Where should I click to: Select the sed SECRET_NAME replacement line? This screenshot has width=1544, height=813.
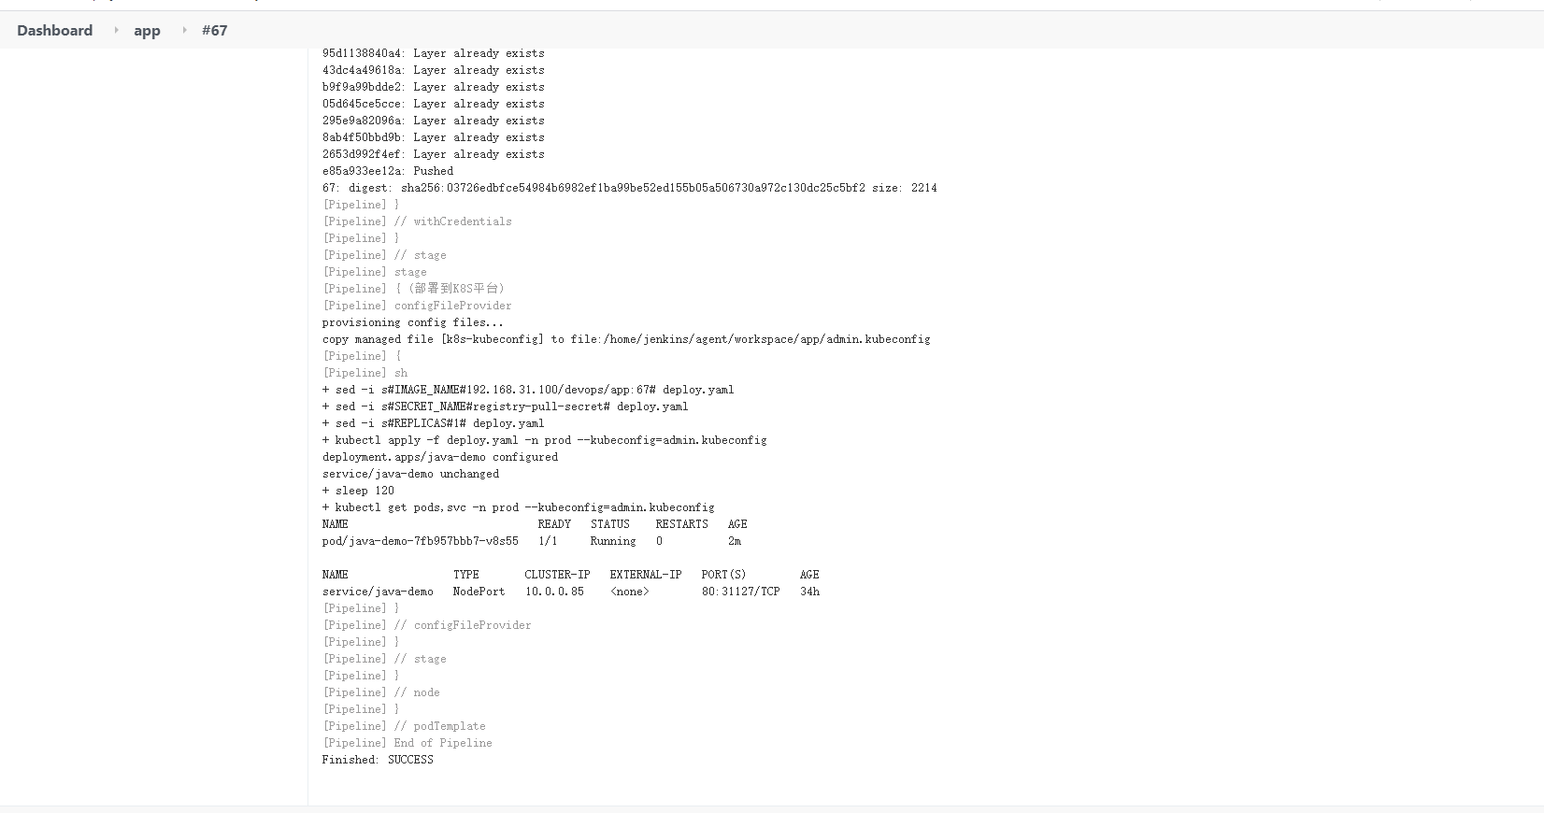pos(505,406)
